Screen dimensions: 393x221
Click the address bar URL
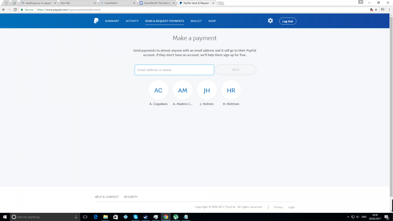(68, 9)
